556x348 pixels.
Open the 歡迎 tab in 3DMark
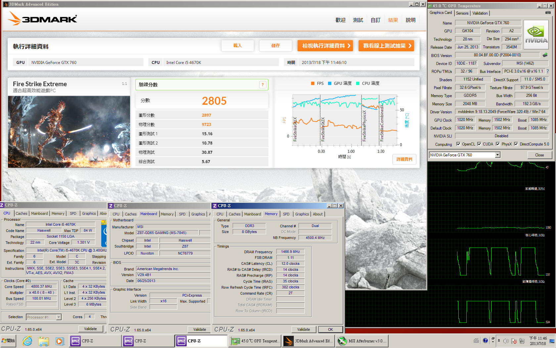pos(341,20)
